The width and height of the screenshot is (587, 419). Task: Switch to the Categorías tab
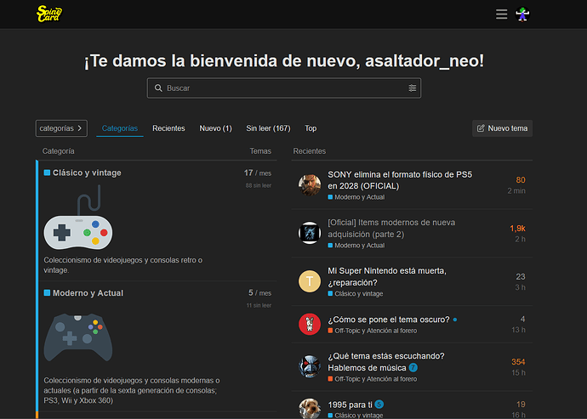(120, 128)
